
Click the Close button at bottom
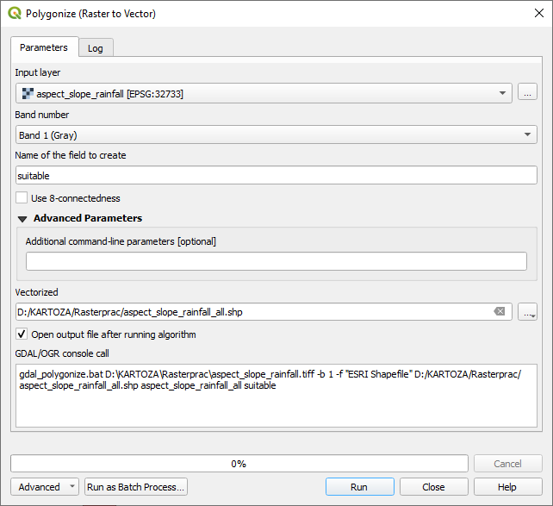433,487
